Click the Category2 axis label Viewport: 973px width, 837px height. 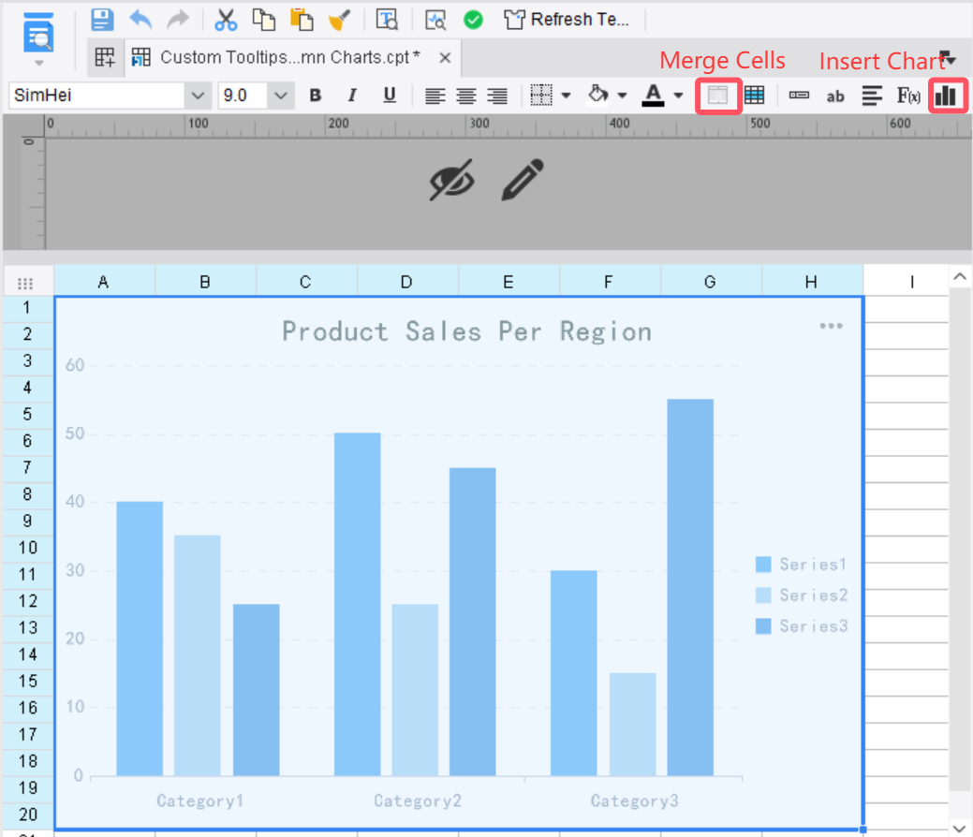[418, 801]
